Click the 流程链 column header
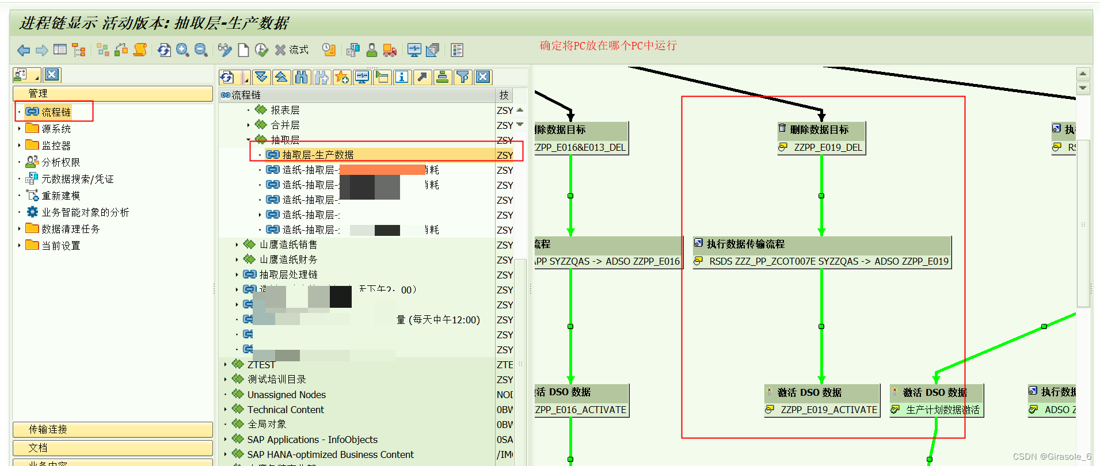Image resolution: width=1100 pixels, height=466 pixels. click(x=357, y=95)
